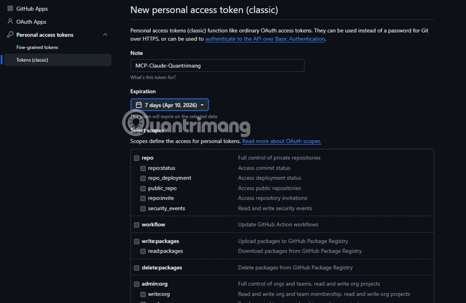Check the security_events scope
Image resolution: width=466 pixels, height=303 pixels.
143,209
